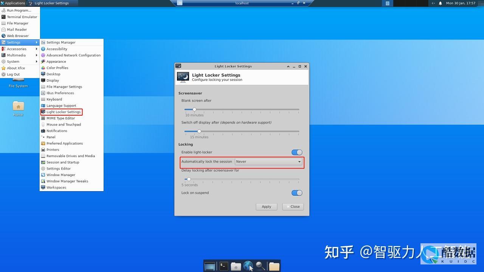Click the Accessibility icon in Settings submenu
The image size is (484, 272).
point(43,49)
